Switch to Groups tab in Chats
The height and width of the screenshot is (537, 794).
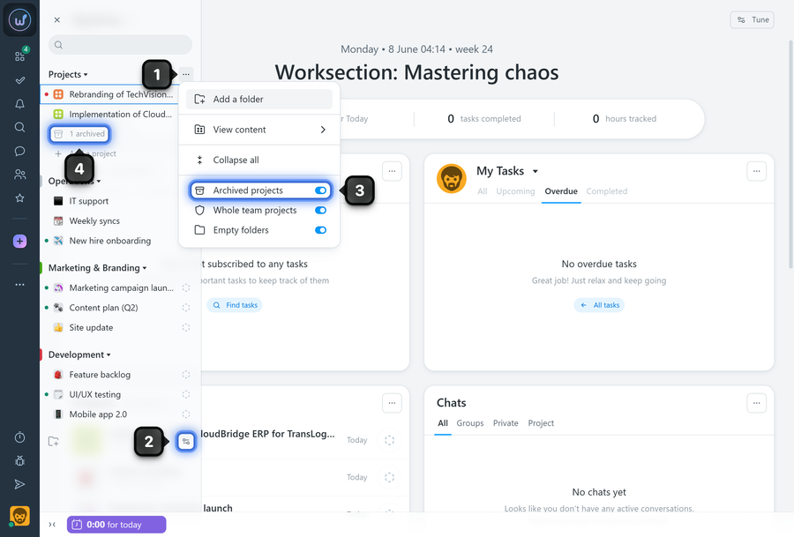[x=470, y=423]
